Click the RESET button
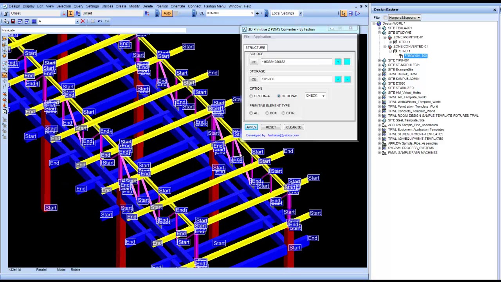 pyautogui.click(x=271, y=127)
